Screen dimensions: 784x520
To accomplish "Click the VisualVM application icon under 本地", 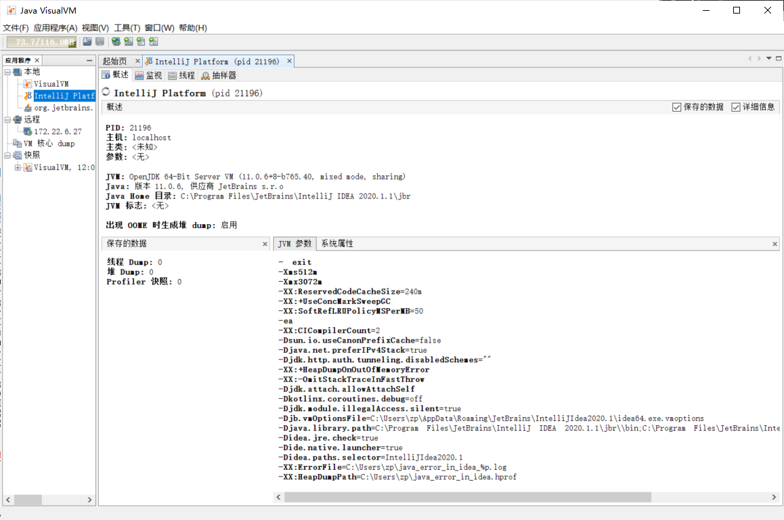I will [x=28, y=84].
